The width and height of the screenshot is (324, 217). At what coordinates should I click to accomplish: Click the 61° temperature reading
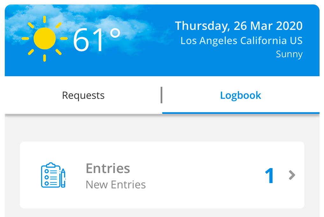point(96,40)
